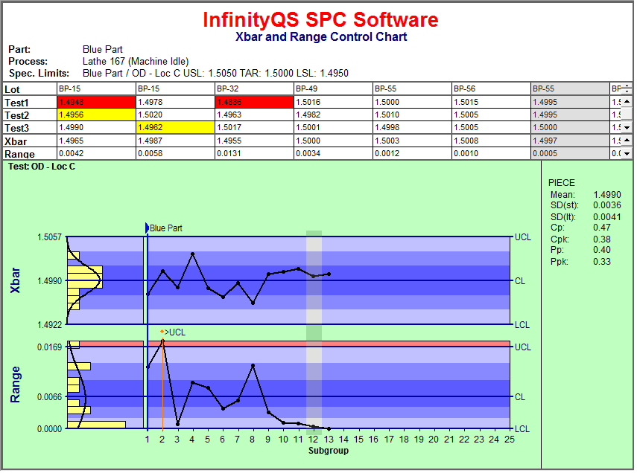
Task: Click the highlighted BP-55 lot header
Action: point(569,89)
